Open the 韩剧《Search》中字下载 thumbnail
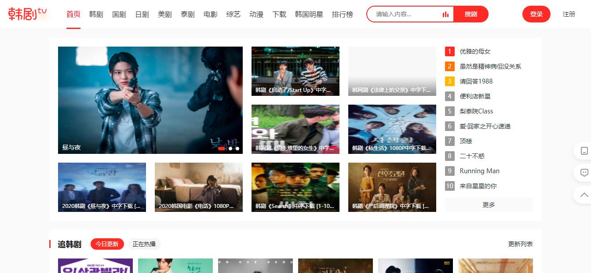 click(x=295, y=187)
